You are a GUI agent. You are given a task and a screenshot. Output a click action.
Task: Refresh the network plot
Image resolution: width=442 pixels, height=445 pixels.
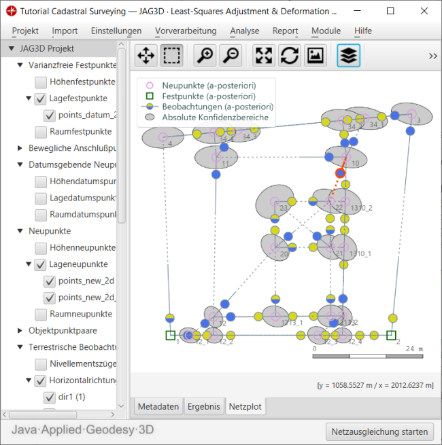click(x=289, y=56)
